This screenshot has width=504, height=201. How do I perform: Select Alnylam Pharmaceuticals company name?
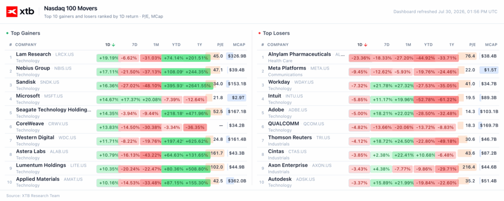pyautogui.click(x=299, y=54)
